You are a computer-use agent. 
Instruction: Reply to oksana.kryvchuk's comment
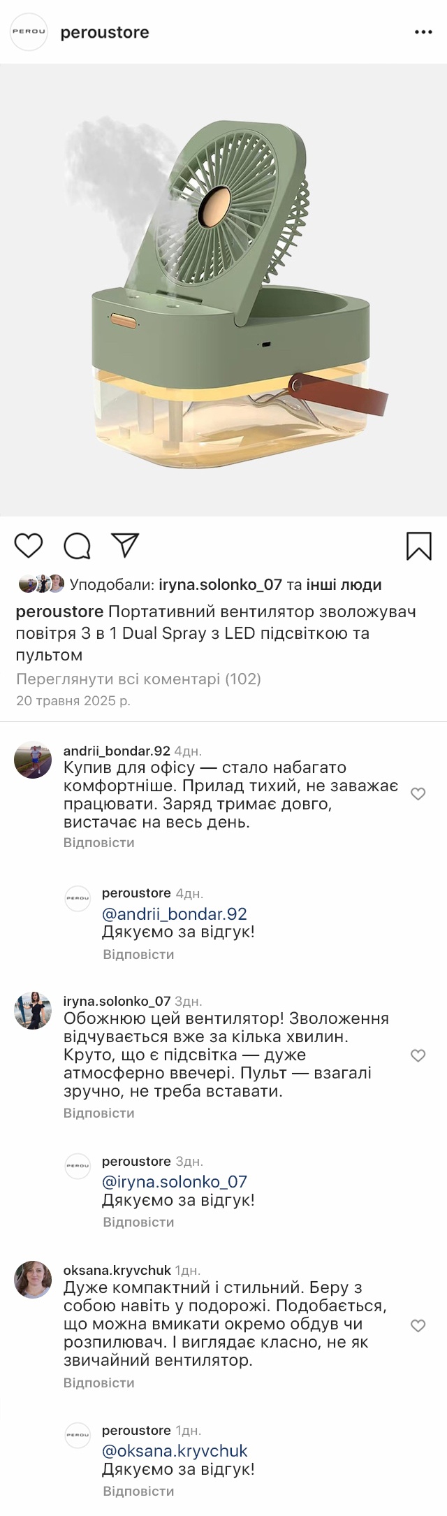click(x=98, y=1383)
